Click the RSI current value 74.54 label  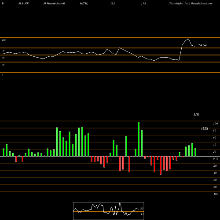pos(202,45)
